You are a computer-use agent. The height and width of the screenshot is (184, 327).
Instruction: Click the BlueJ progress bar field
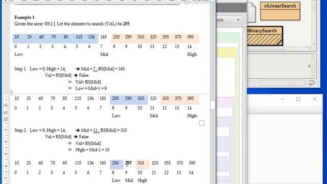(x=283, y=83)
